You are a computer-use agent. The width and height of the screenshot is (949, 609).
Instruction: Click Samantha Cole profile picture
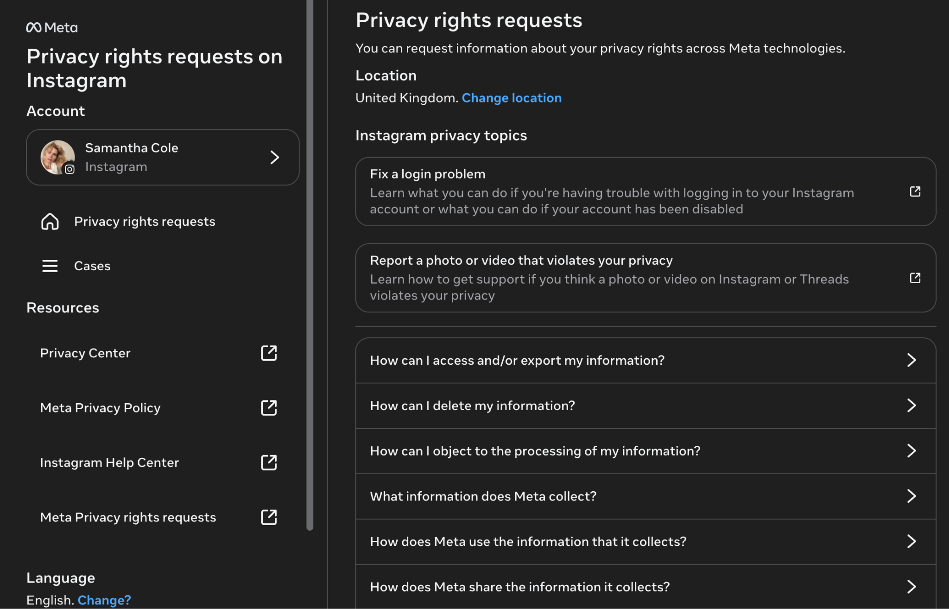(x=57, y=158)
